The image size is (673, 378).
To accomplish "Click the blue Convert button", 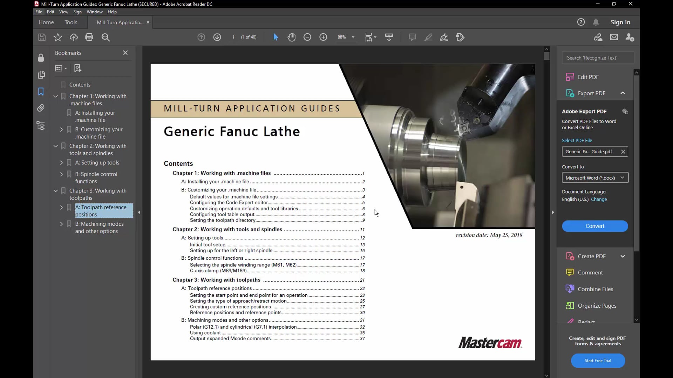I will pos(595,226).
